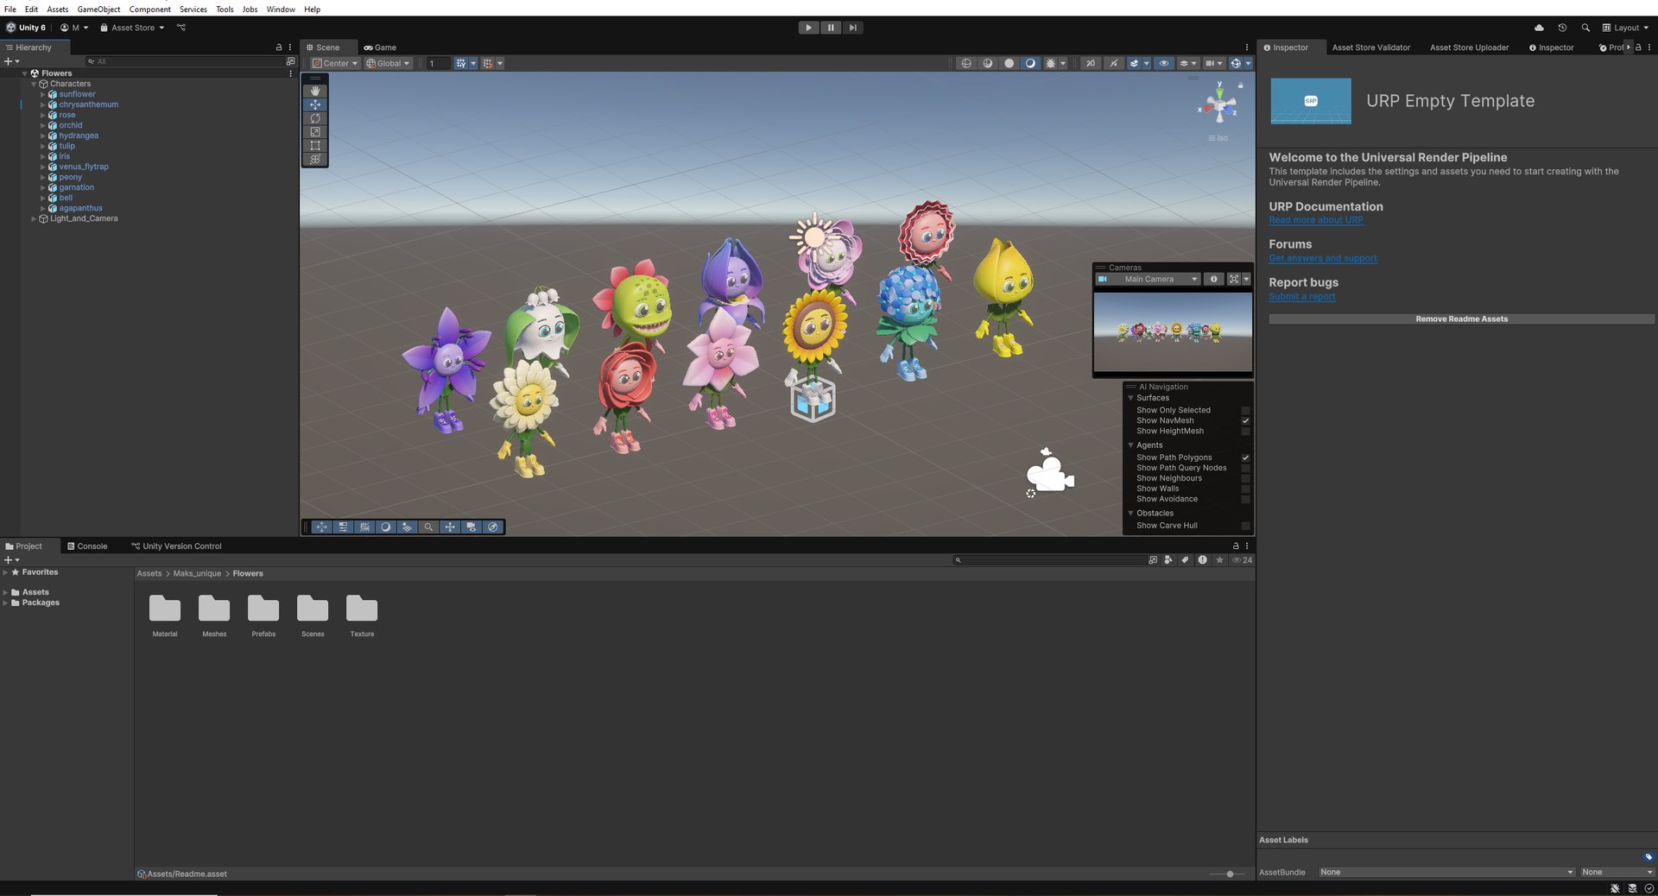Image resolution: width=1658 pixels, height=896 pixels.
Task: Click the scene orientation gizmo
Action: [1218, 105]
